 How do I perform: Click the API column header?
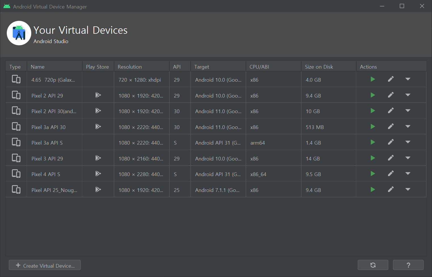coord(177,67)
